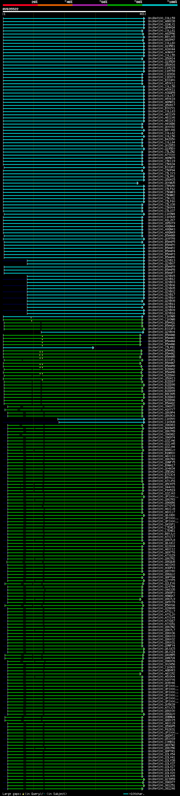180x796 pixels.
Task: Click the short alignment bar for UniRef100_Q00WU5
Action: (71, 183)
